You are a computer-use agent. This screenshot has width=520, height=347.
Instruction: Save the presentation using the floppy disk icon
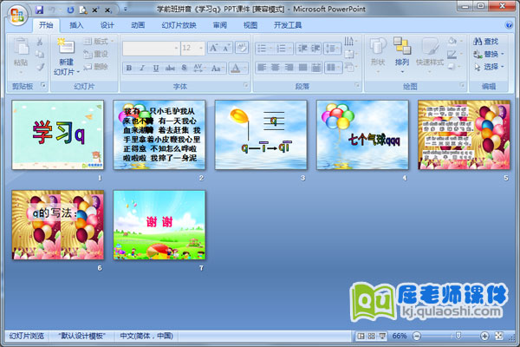pos(39,10)
